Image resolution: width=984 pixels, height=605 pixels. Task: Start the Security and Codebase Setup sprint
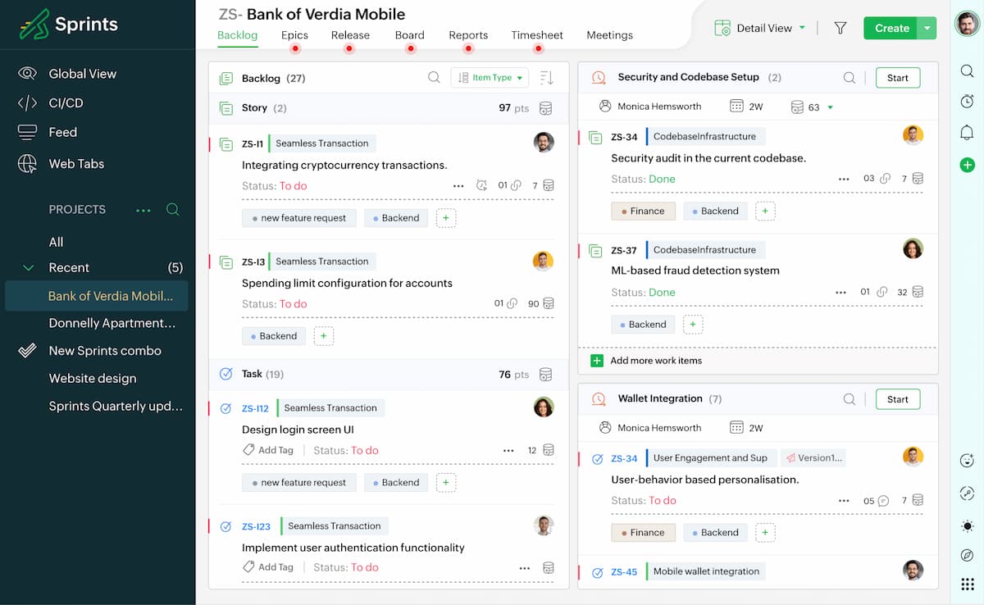897,78
